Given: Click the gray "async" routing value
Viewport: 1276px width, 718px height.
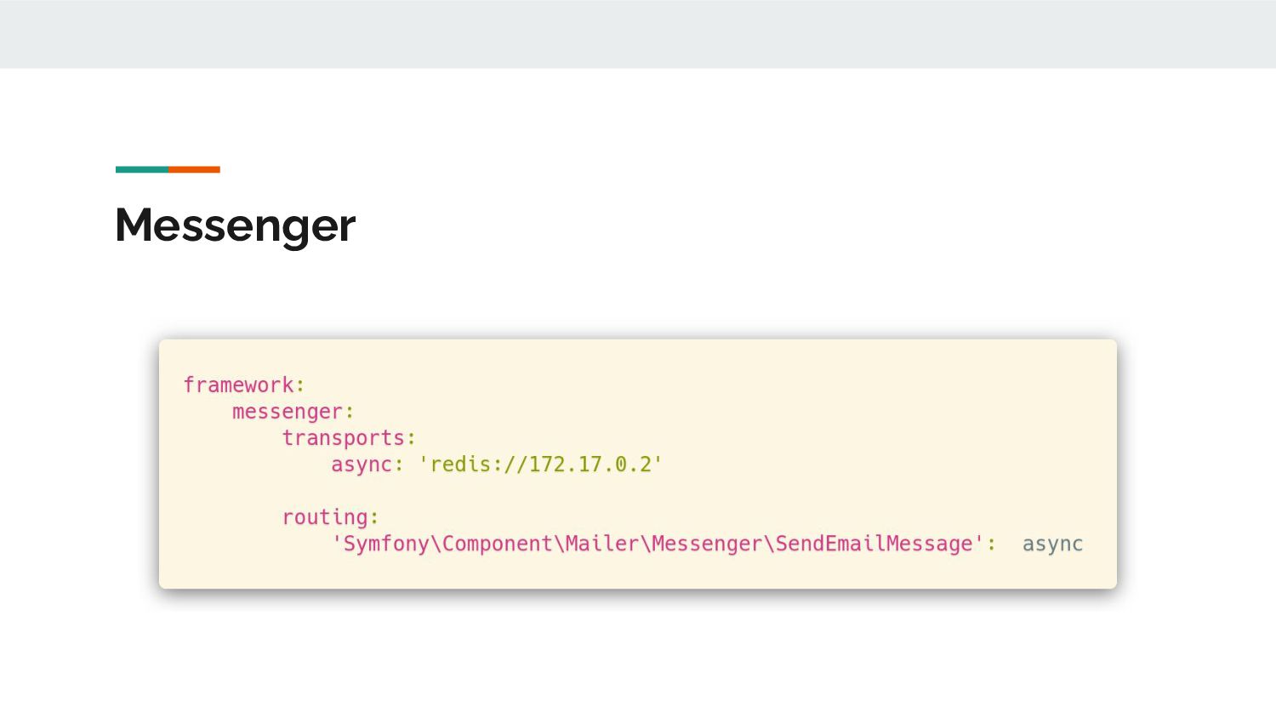Looking at the screenshot, I should click(1052, 544).
